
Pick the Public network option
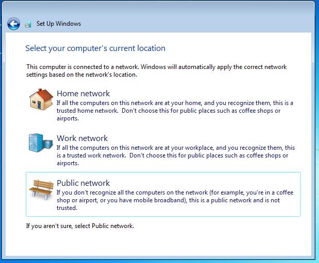[x=163, y=195]
